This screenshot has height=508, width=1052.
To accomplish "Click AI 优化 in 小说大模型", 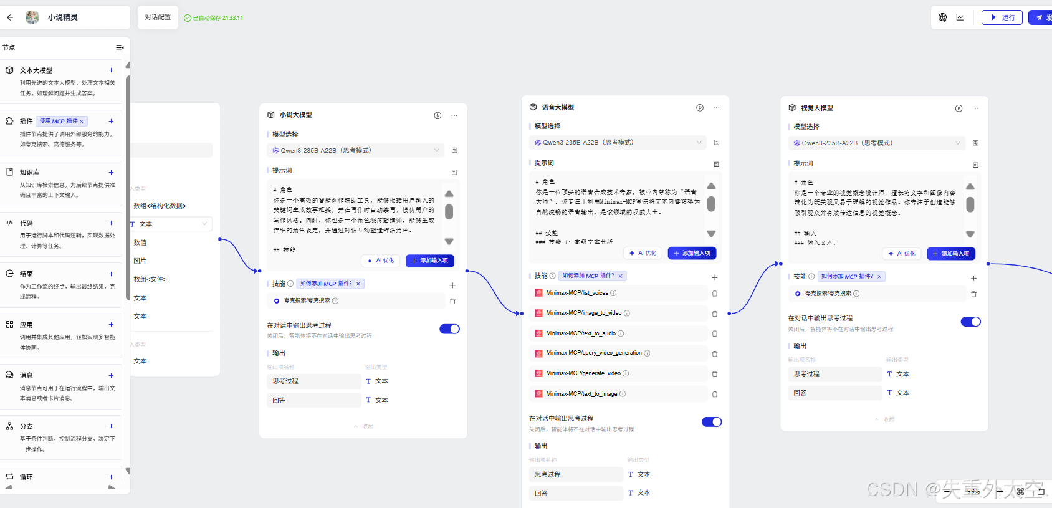I will click(381, 261).
